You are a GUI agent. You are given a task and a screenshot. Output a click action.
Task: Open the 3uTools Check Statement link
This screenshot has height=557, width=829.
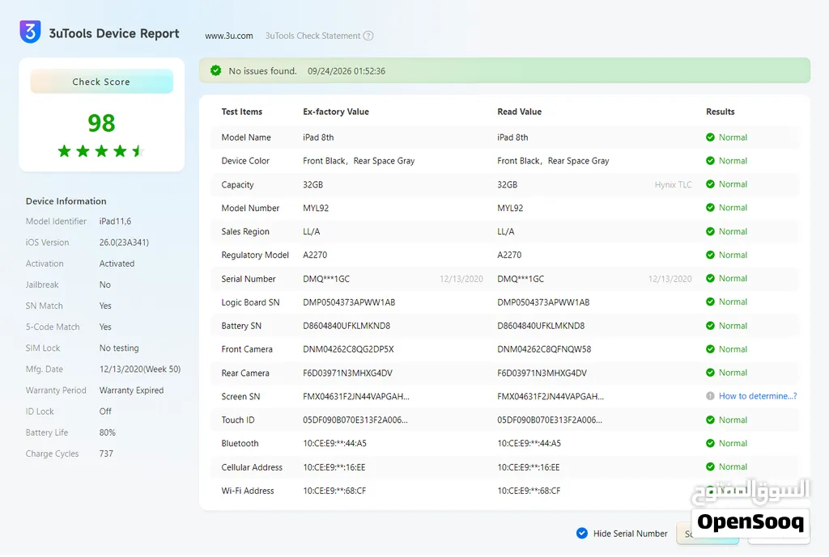[312, 36]
